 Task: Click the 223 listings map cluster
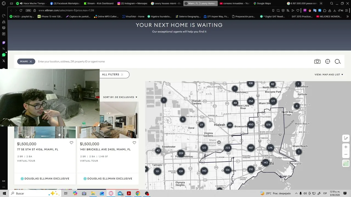click(x=228, y=148)
